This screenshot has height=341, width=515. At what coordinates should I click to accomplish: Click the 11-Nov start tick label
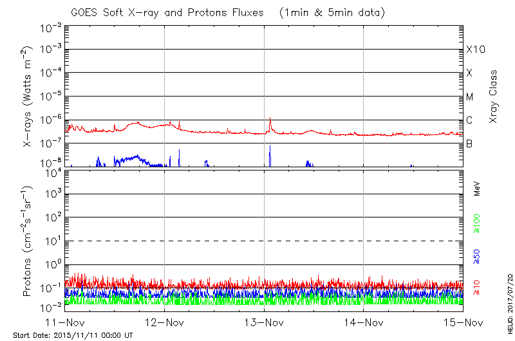tap(66, 322)
